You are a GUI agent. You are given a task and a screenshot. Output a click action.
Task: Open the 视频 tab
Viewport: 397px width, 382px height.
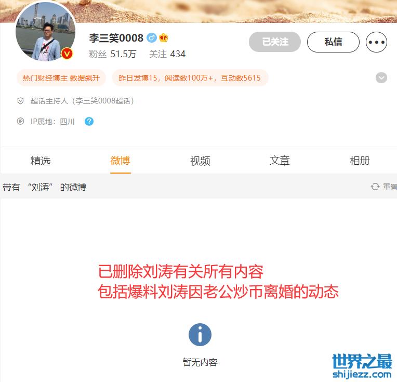click(x=200, y=161)
